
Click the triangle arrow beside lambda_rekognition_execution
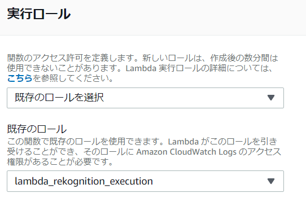271,181
